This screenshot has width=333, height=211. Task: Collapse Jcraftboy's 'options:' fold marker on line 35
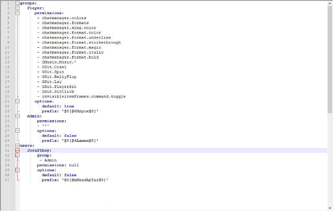pos(17,170)
